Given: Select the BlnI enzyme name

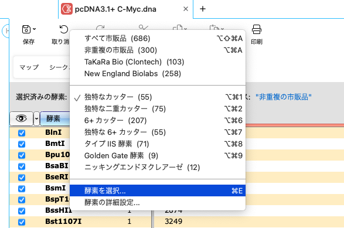Looking at the screenshot, I should 53,132.
